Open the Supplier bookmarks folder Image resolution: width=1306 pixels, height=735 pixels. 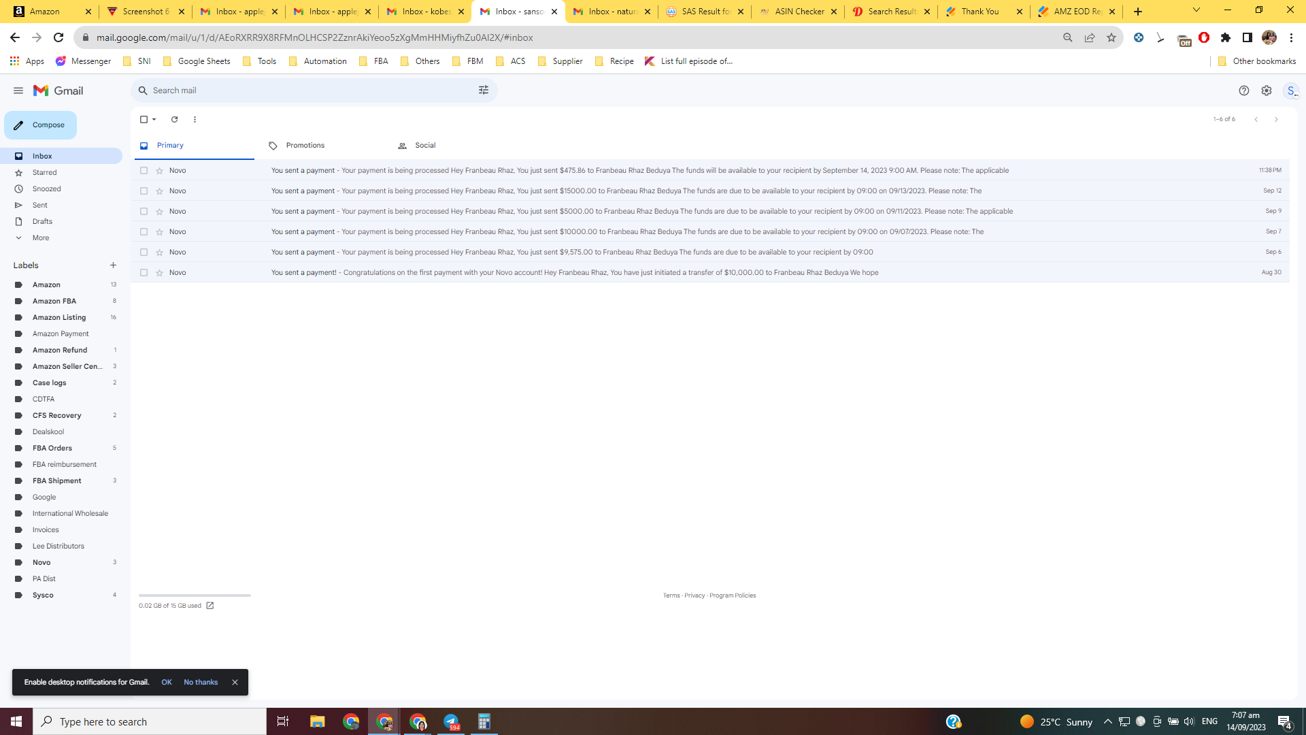[560, 61]
